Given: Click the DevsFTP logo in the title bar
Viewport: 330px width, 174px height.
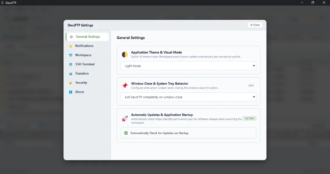Looking at the screenshot, I should pyautogui.click(x=2, y=3).
